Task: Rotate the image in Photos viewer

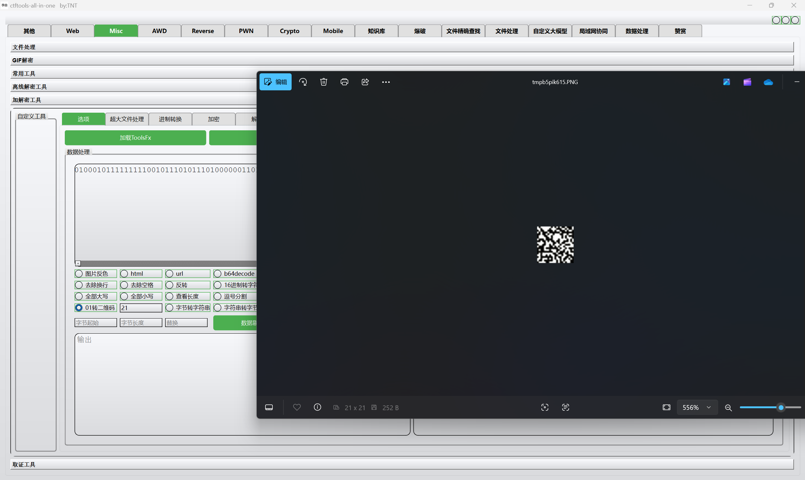Action: [x=303, y=82]
